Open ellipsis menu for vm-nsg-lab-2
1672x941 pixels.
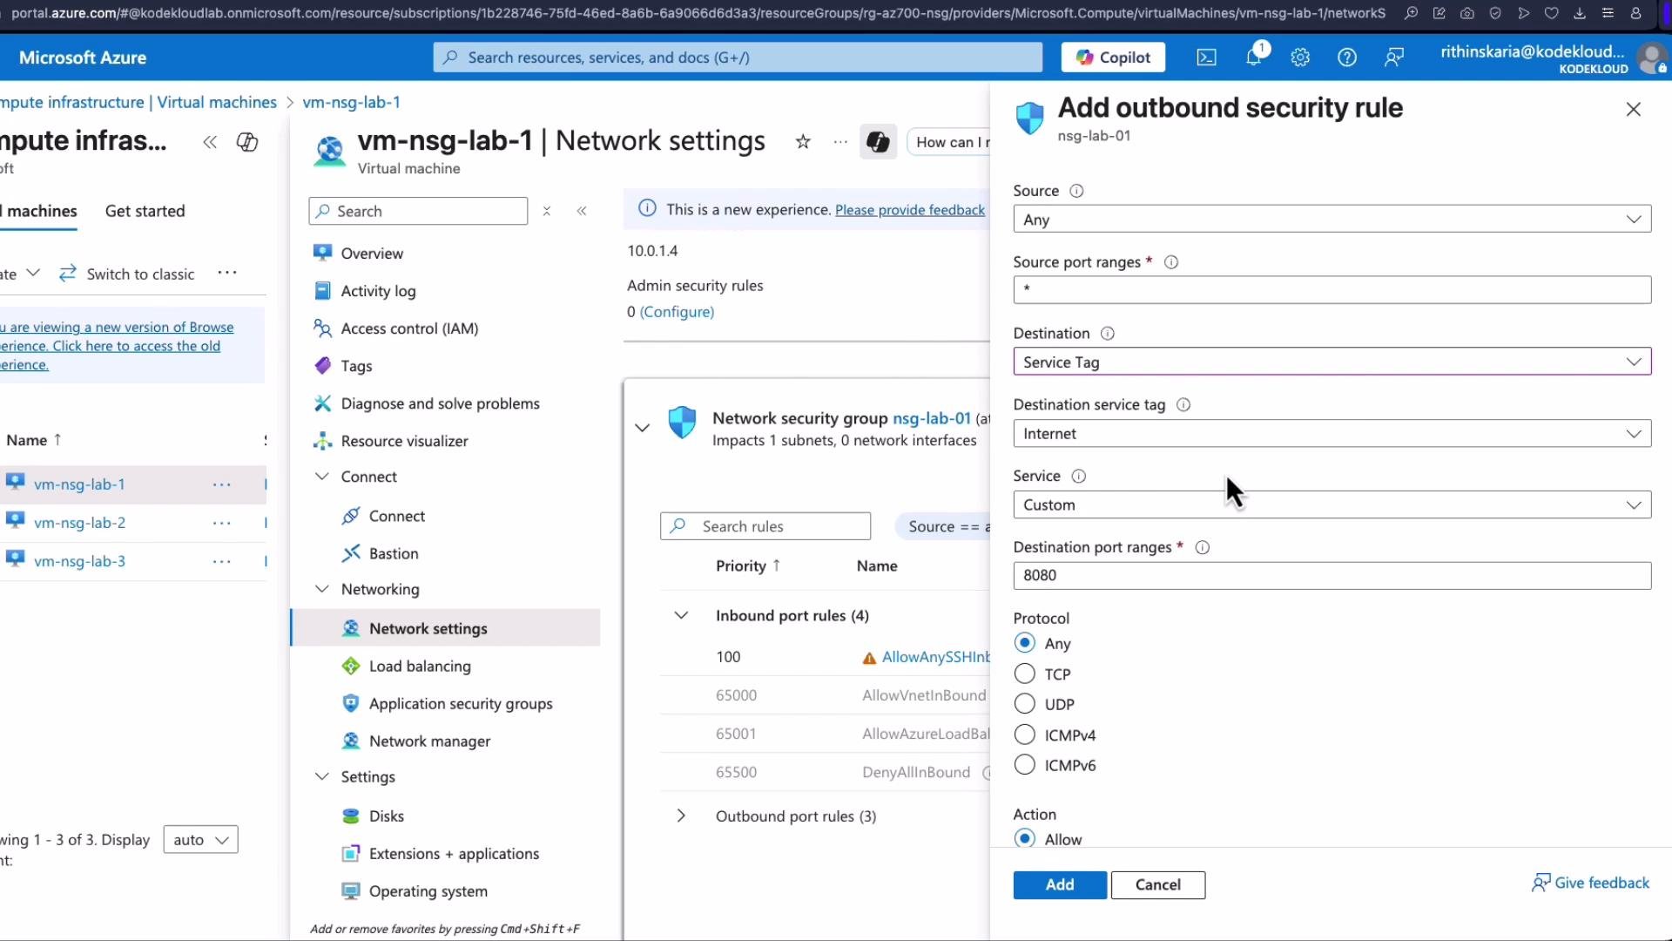click(x=222, y=523)
